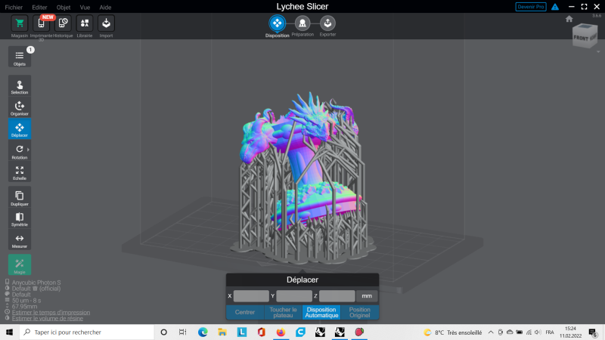Click the Import file icon
The width and height of the screenshot is (605, 340).
[x=107, y=23]
